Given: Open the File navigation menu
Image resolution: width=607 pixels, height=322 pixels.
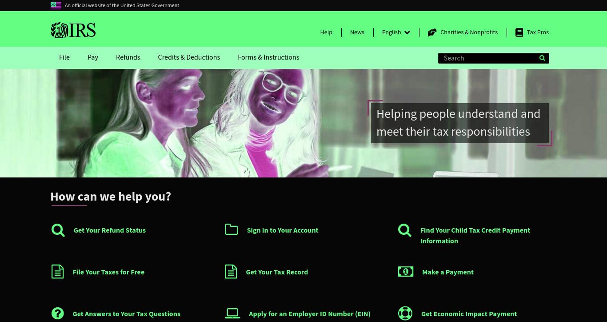Looking at the screenshot, I should tap(64, 57).
